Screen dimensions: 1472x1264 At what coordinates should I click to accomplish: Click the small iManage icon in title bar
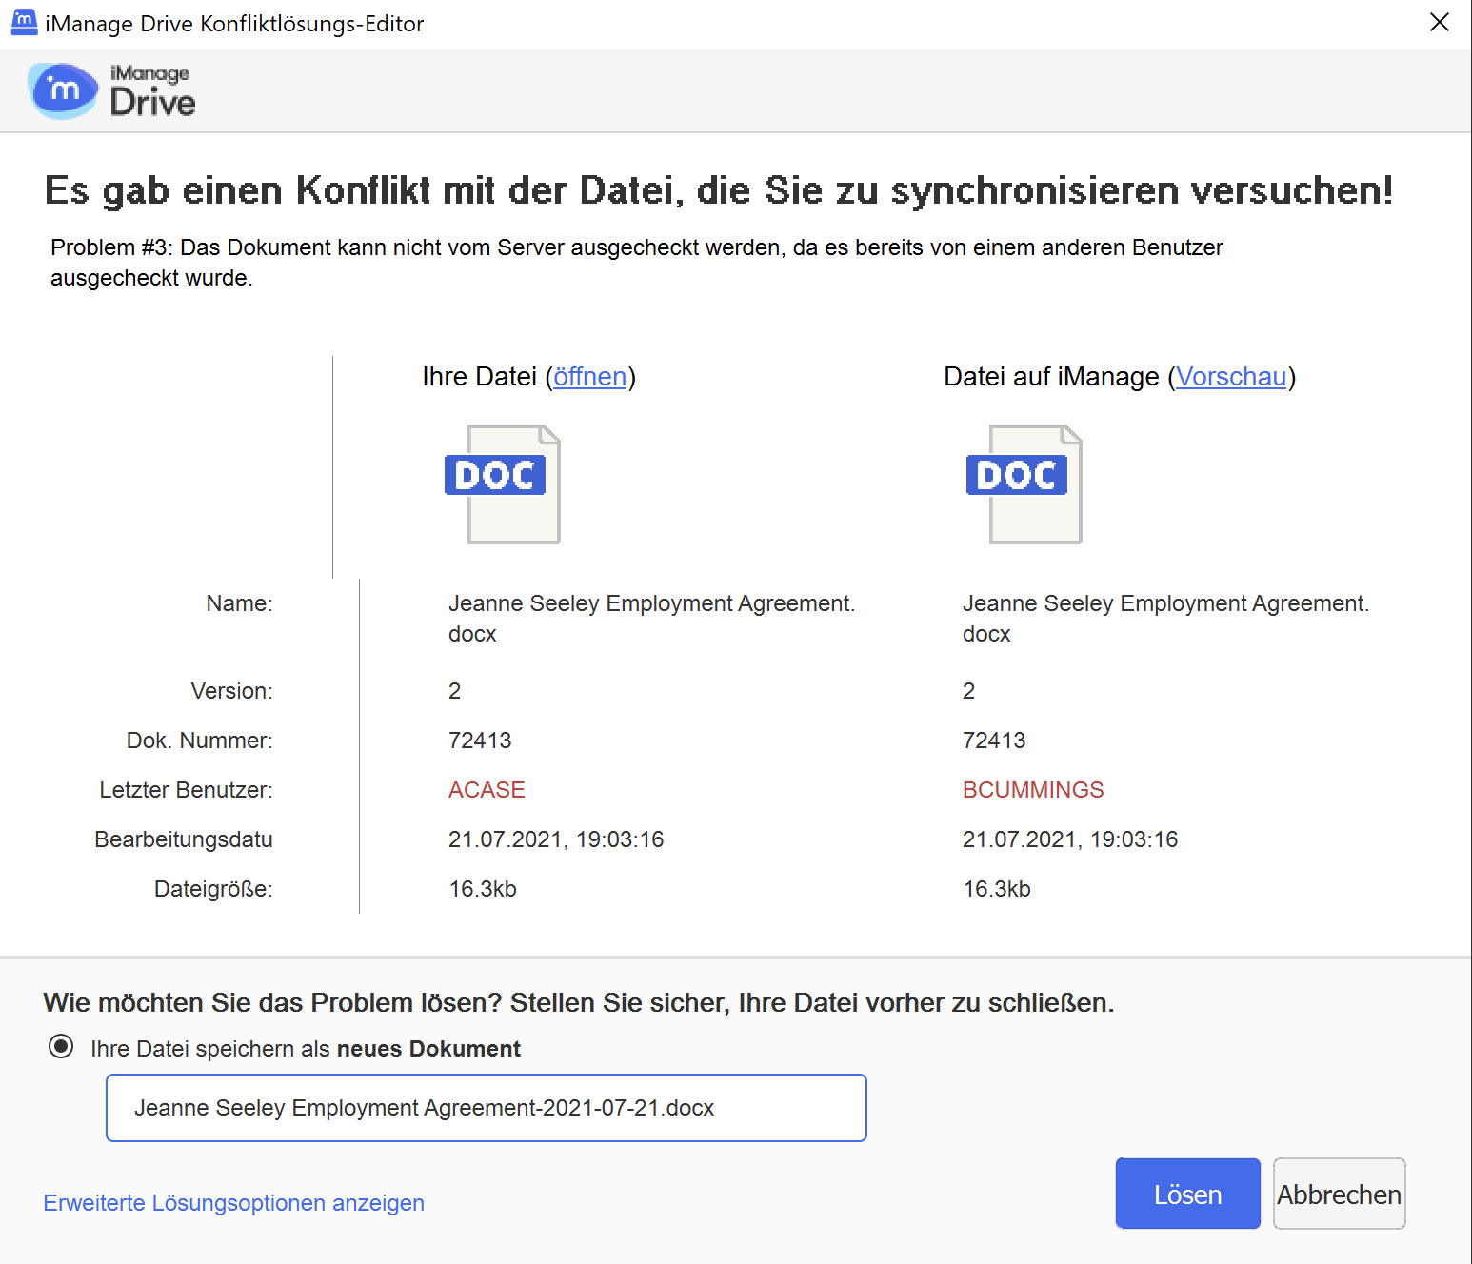coord(24,23)
